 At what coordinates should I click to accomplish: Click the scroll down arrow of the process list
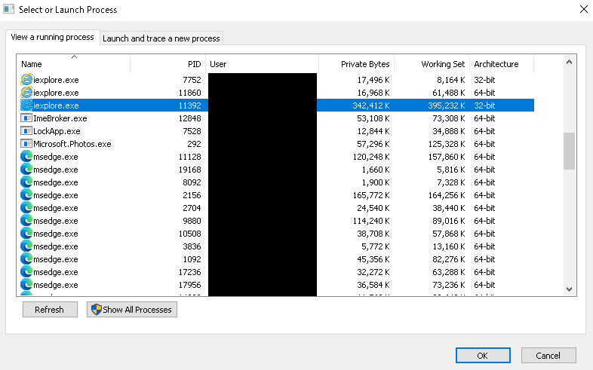click(569, 289)
